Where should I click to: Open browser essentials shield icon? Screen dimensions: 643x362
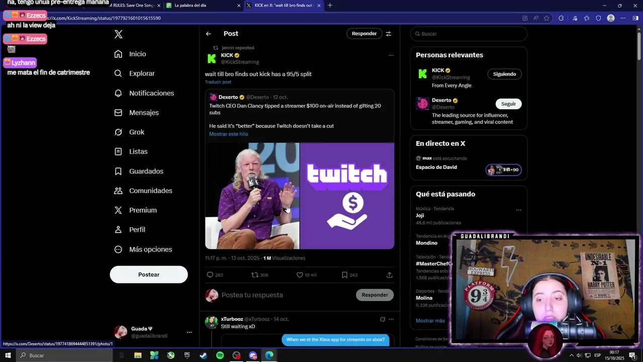598,18
